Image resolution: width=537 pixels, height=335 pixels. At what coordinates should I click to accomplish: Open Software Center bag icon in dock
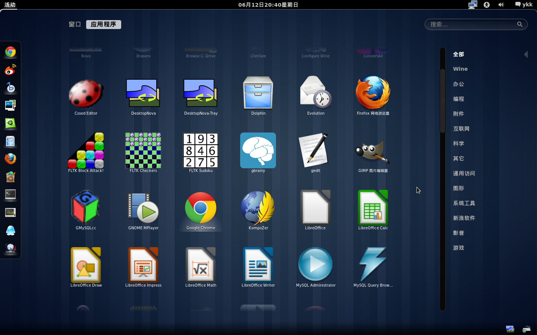10,177
